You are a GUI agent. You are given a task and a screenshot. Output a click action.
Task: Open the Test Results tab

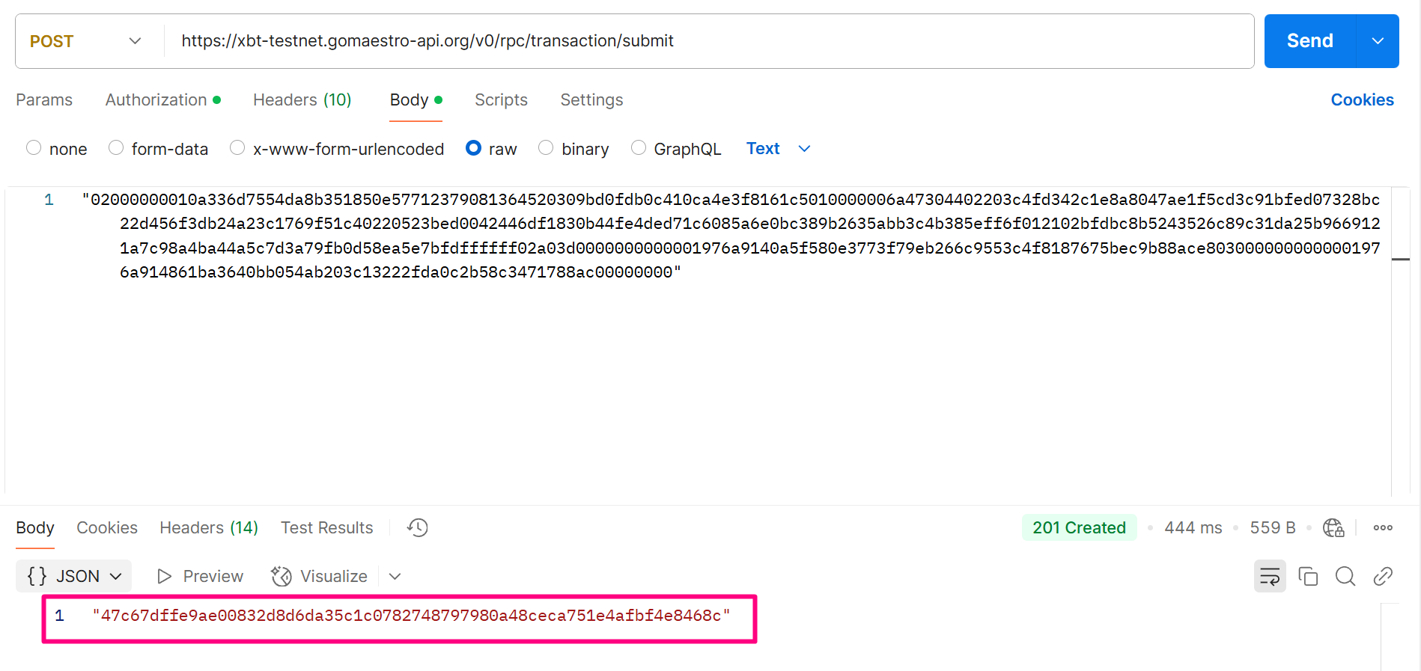[326, 527]
